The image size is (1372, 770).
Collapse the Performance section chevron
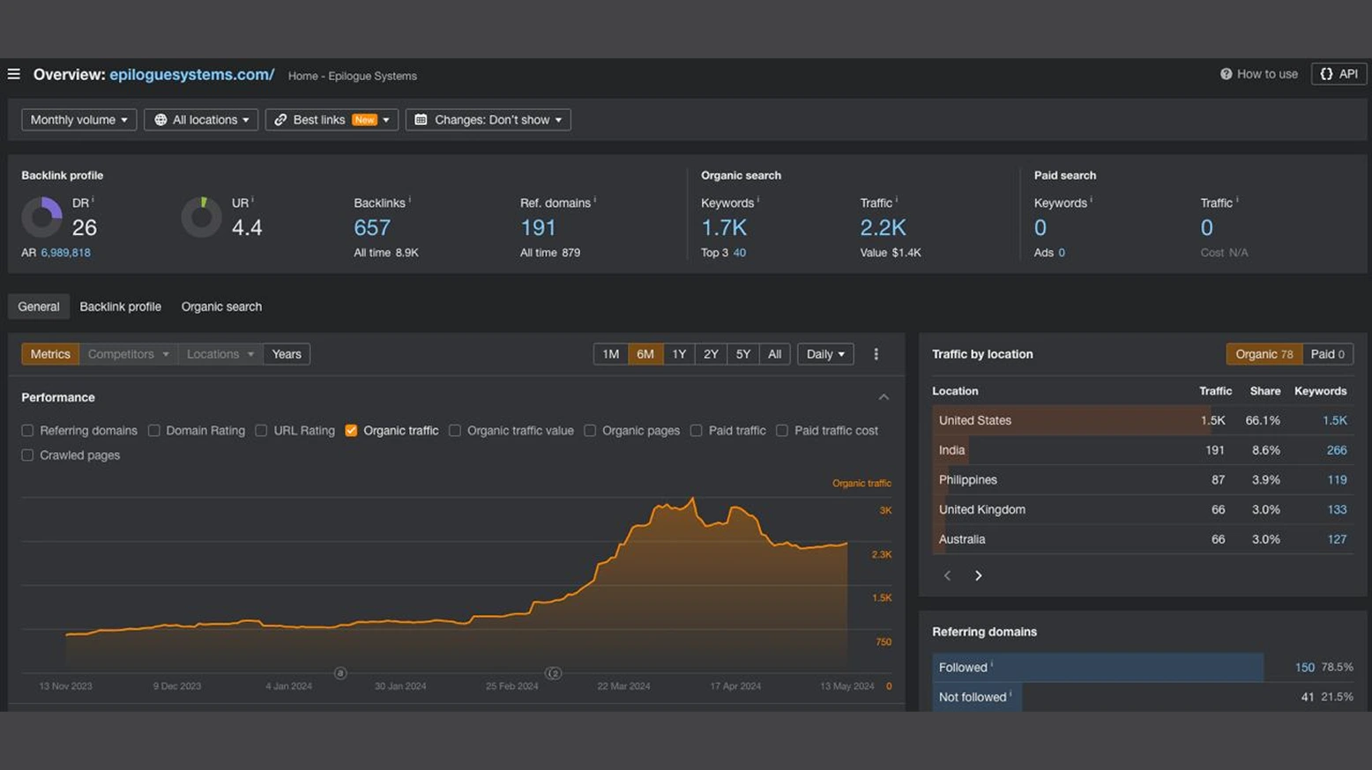(x=884, y=397)
